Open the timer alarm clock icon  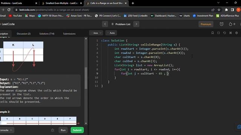[221, 24]
